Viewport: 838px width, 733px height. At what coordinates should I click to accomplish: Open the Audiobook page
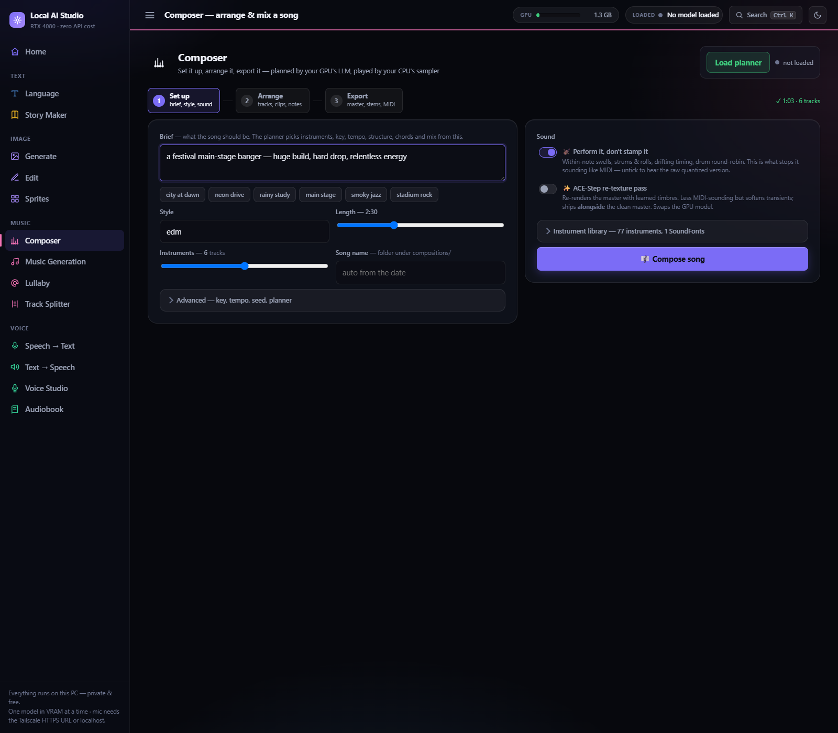pos(64,409)
